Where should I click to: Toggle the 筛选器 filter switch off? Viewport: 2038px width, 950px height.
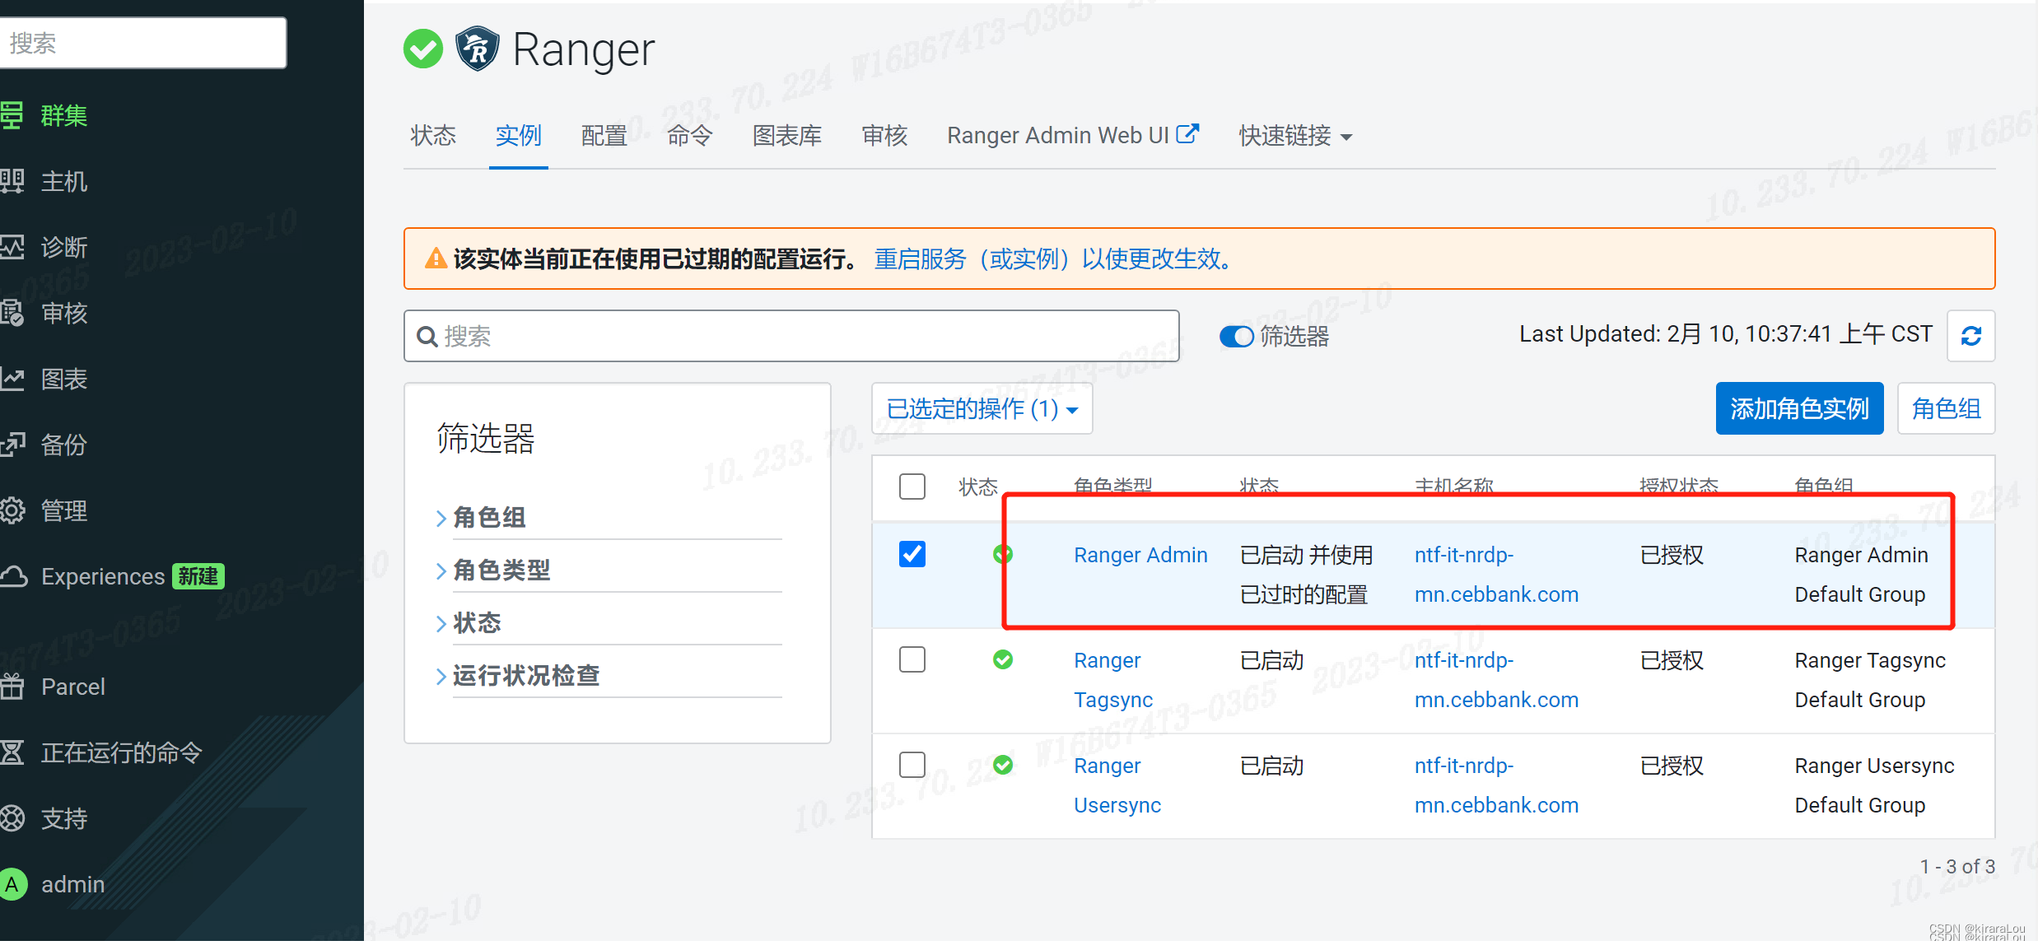(x=1236, y=337)
